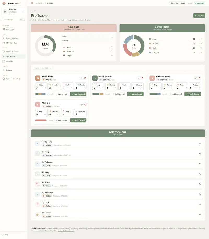Show the All piles tab
The height and width of the screenshot is (239, 209).
(x=50, y=68)
